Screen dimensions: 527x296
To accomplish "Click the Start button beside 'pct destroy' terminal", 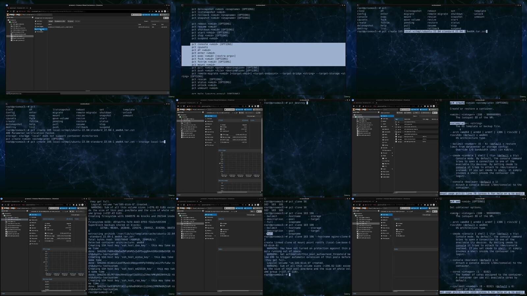I will point(241,113).
